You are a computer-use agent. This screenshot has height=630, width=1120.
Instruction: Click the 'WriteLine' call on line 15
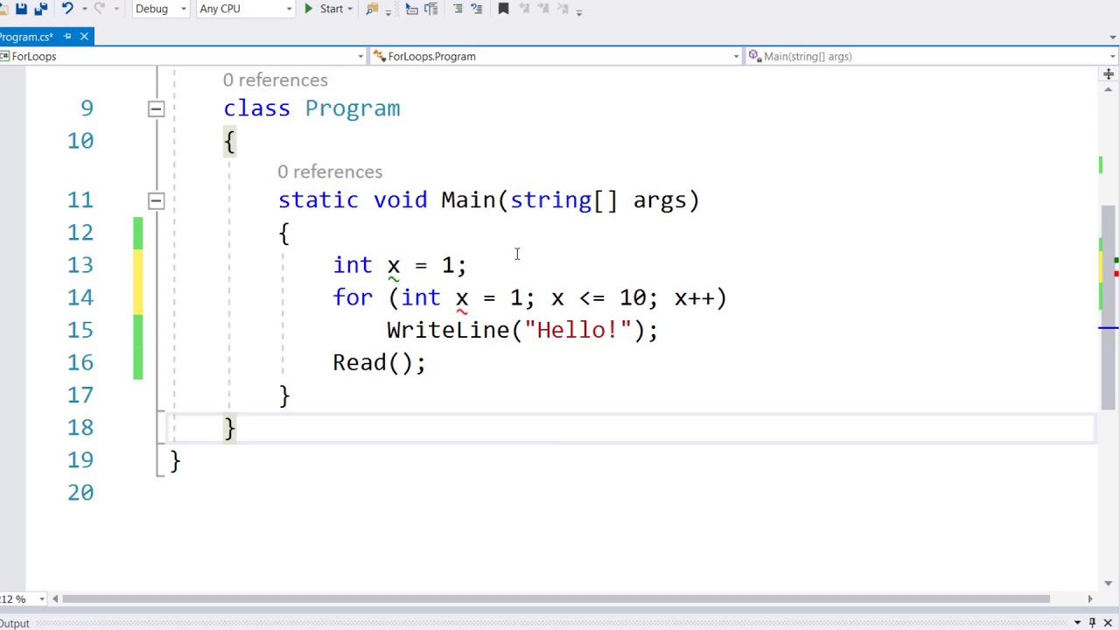click(448, 330)
